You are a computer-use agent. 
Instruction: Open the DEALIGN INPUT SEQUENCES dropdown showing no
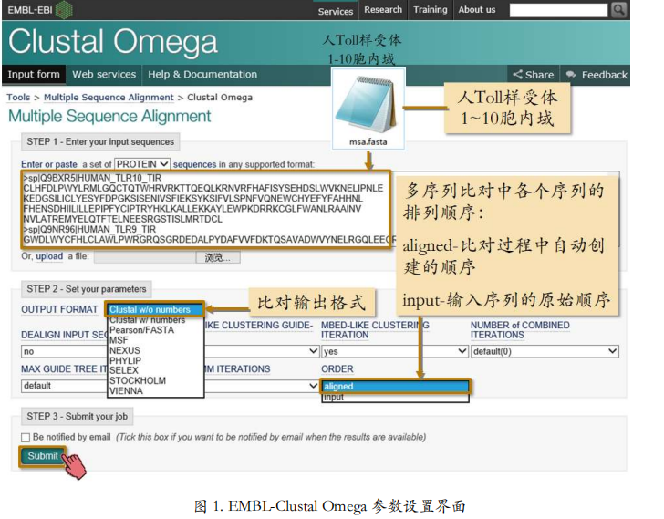click(64, 351)
